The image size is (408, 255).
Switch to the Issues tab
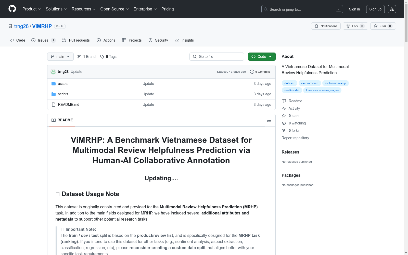click(43, 40)
